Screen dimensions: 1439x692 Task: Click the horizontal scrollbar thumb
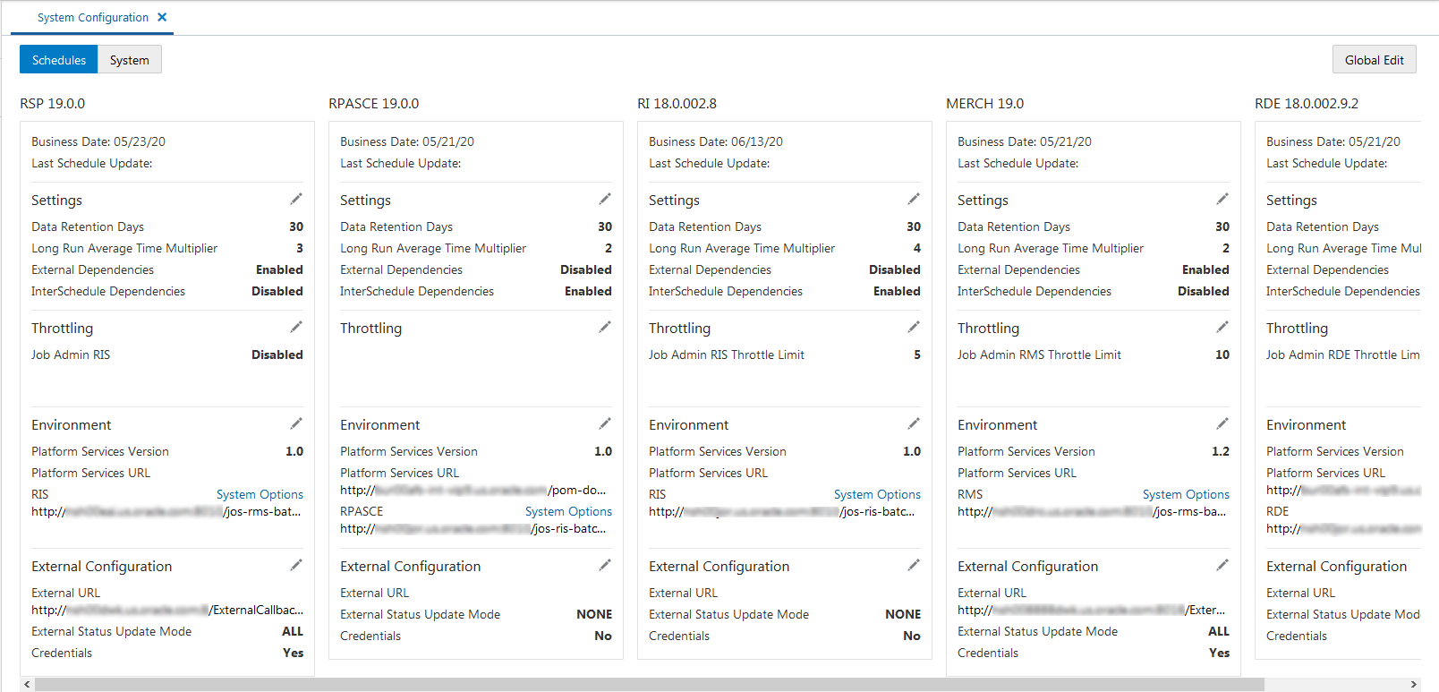point(649,684)
